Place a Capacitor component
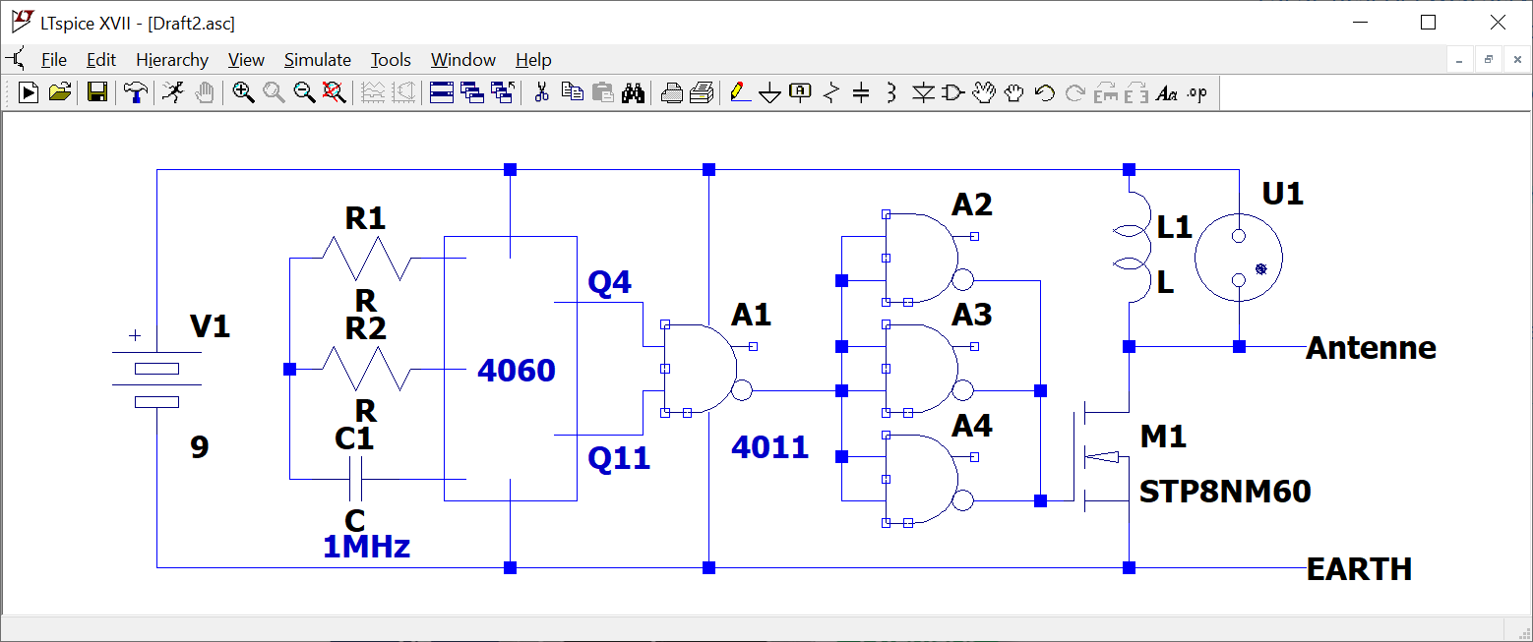 (861, 92)
